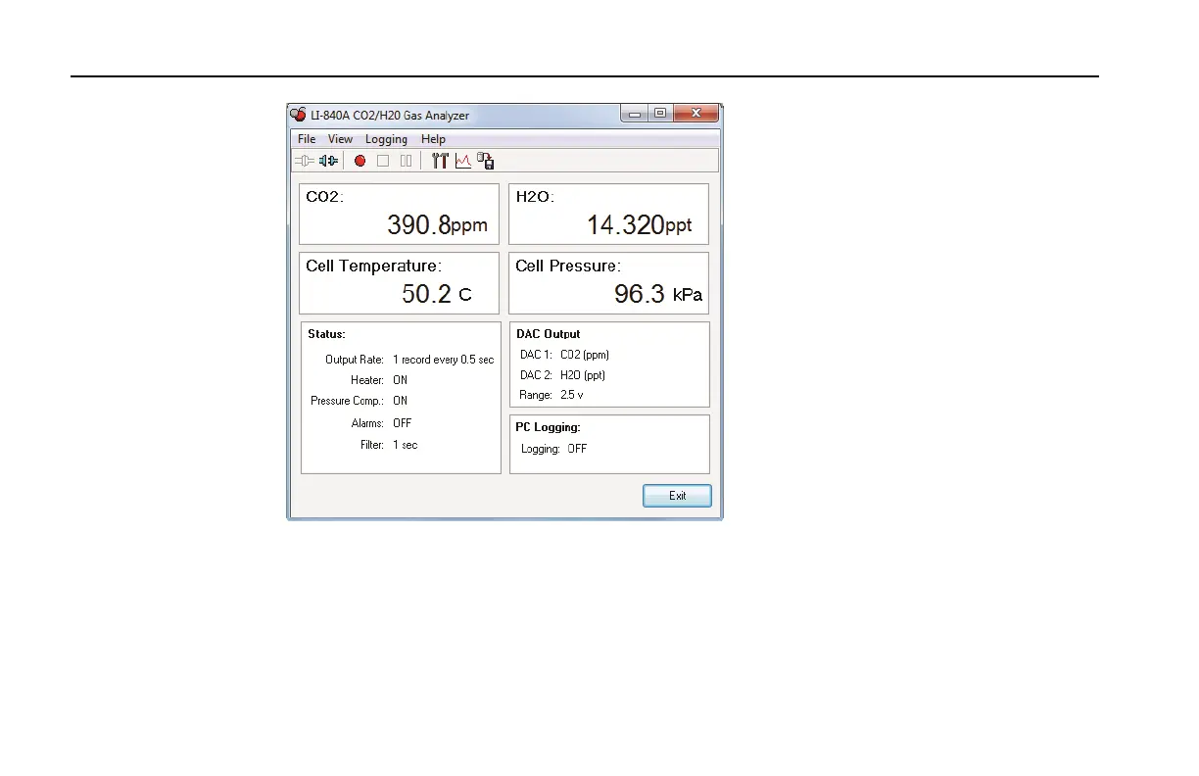This screenshot has height=776, width=1199.
Task: Open the Help menu
Action: tap(433, 139)
